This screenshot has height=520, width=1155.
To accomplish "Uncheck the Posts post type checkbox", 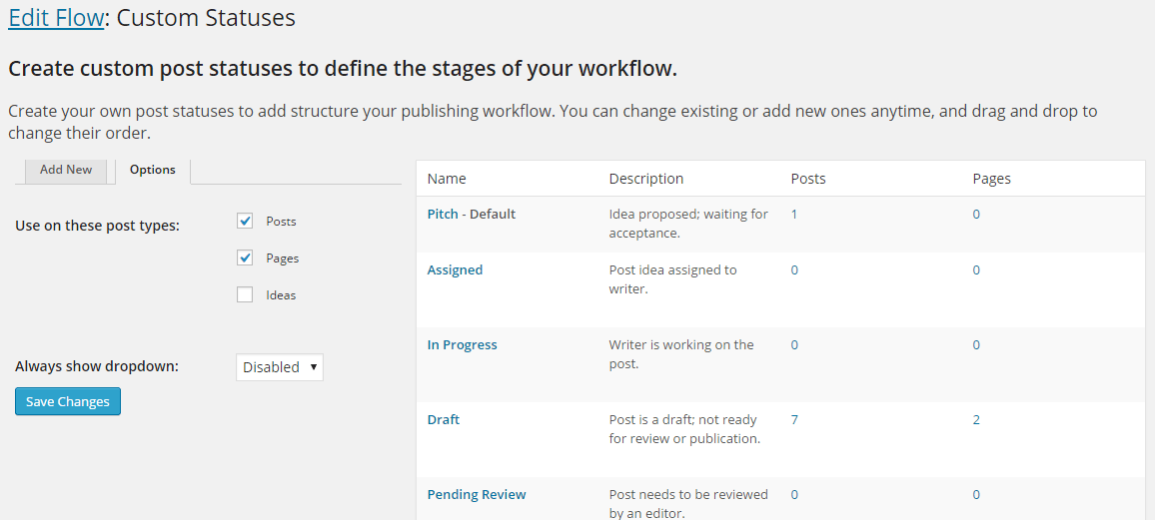I will pos(245,221).
